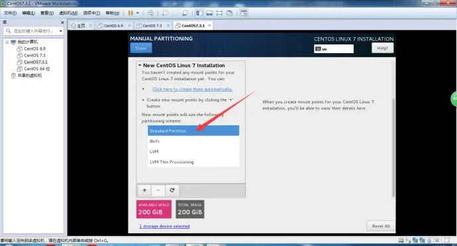Click the Reset All button

pyautogui.click(x=381, y=226)
